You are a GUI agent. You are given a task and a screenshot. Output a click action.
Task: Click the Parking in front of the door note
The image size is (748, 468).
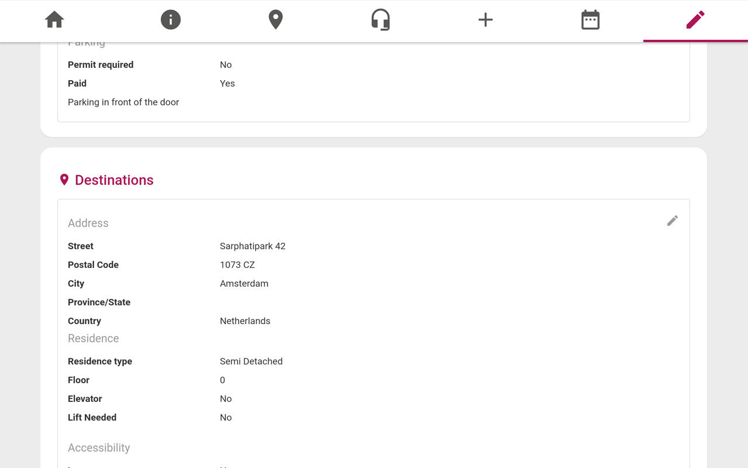[x=123, y=102]
